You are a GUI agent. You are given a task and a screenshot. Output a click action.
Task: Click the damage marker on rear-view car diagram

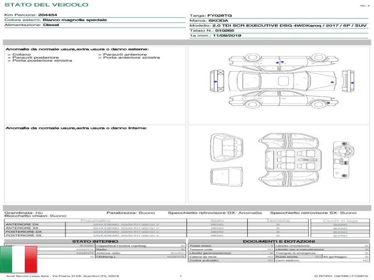[x=215, y=82]
